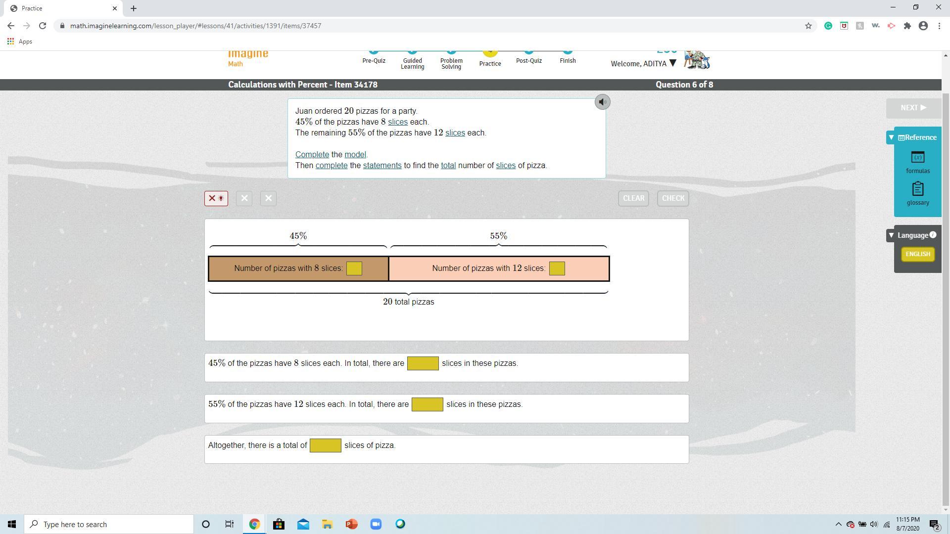Image resolution: width=950 pixels, height=534 pixels.
Task: Reload the page
Action: pyautogui.click(x=43, y=26)
